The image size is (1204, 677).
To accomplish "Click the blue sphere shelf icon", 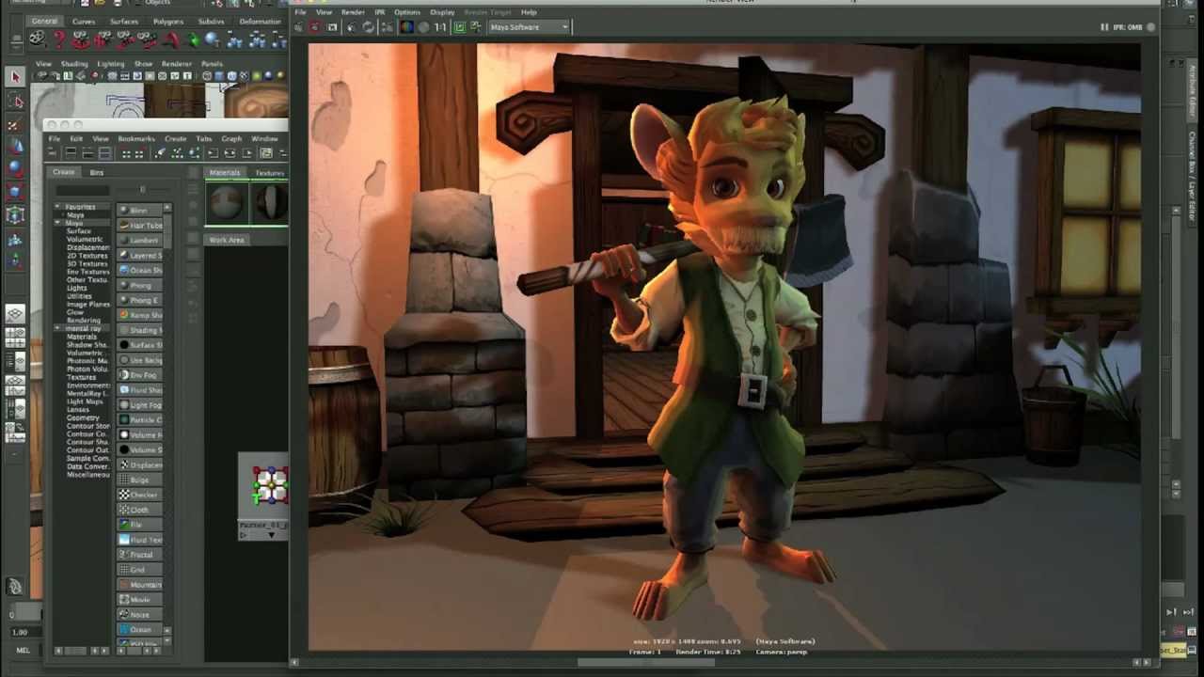I will [211, 39].
